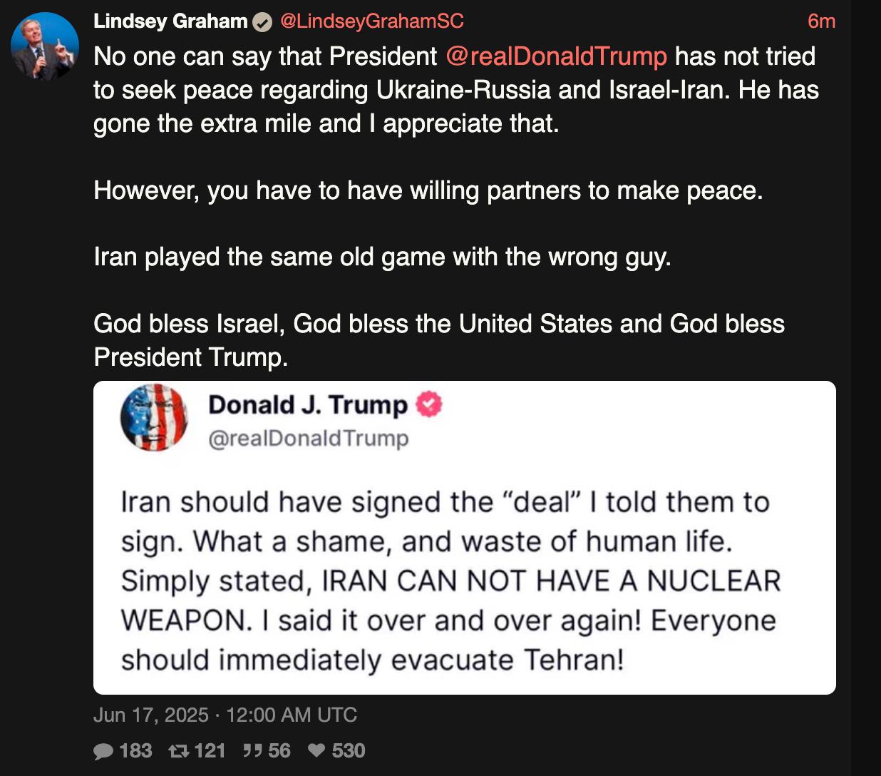Click the gray @realDonaldTrump handle in embedded post
881x776 pixels.
point(308,439)
